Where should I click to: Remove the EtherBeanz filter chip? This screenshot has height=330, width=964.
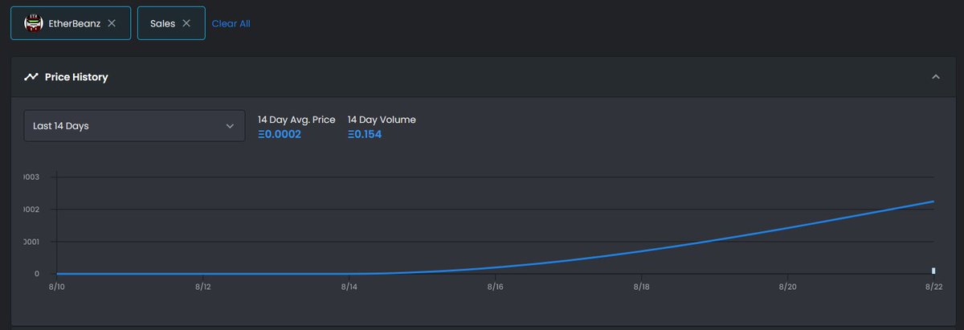(x=112, y=23)
